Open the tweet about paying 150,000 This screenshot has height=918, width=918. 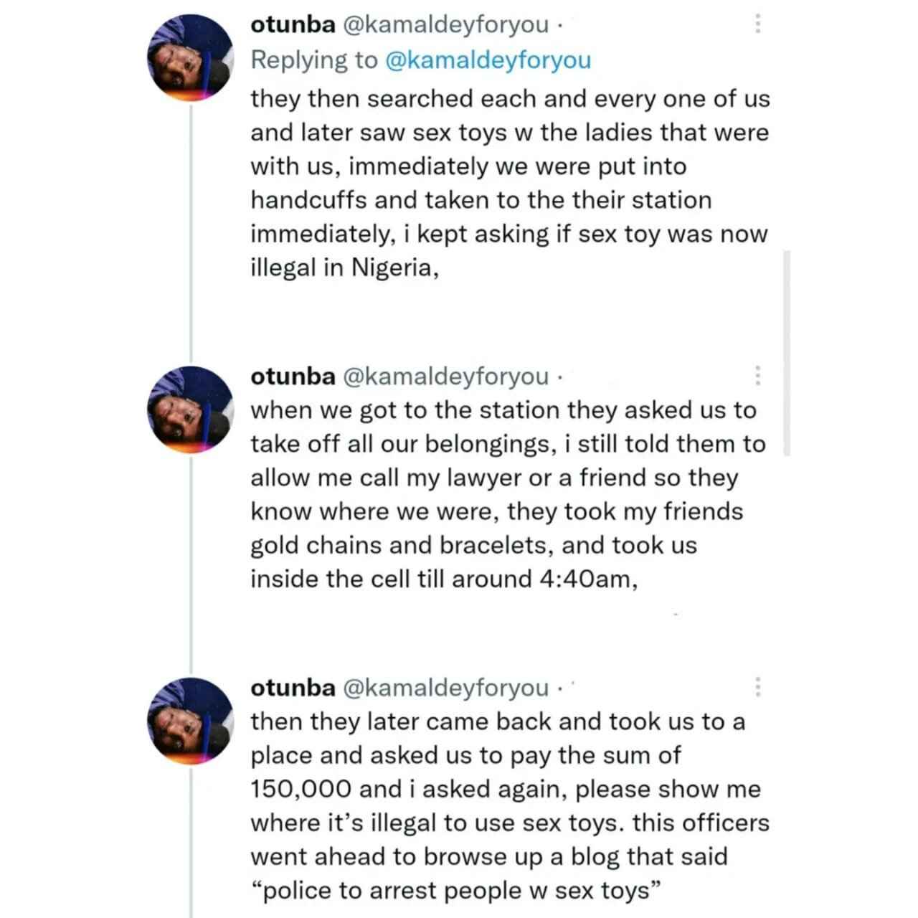click(x=510, y=805)
